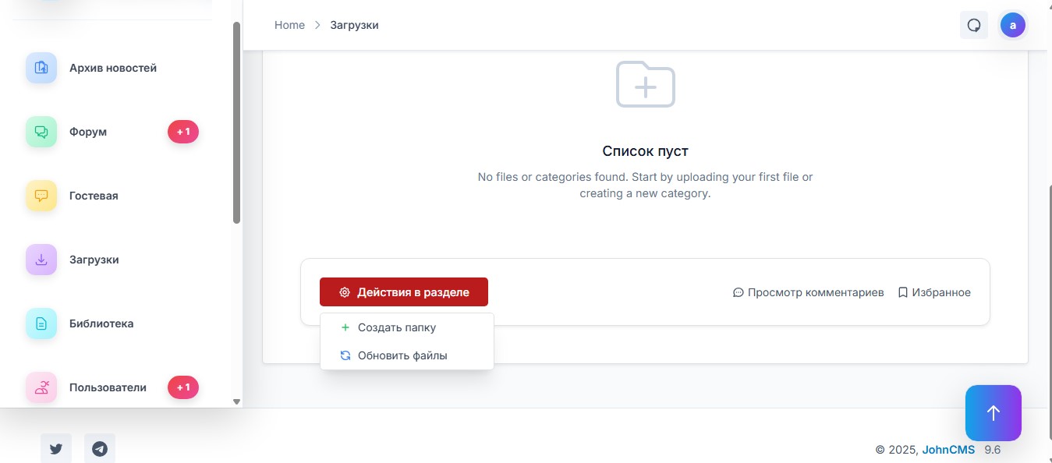Image resolution: width=1052 pixels, height=463 pixels.
Task: Open the Telegram social link icon
Action: [100, 448]
